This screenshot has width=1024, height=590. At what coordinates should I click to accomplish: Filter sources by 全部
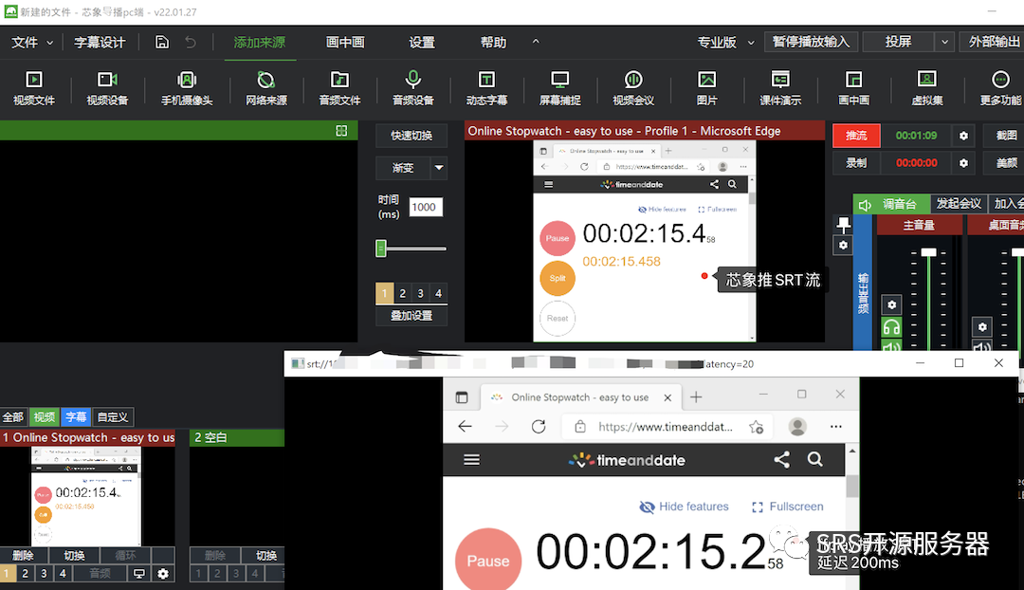[13, 416]
